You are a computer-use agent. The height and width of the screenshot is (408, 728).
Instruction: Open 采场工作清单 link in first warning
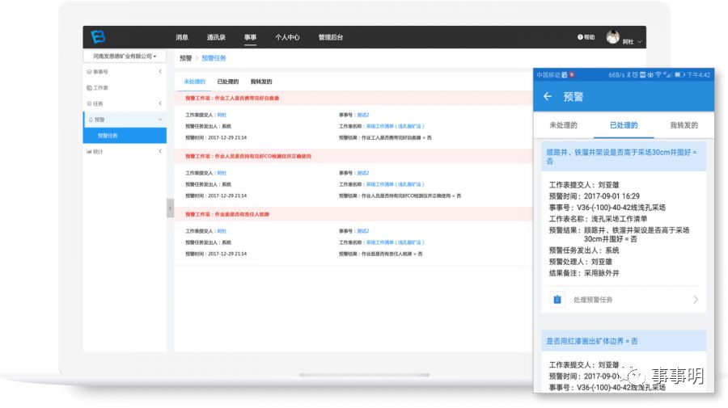point(395,126)
